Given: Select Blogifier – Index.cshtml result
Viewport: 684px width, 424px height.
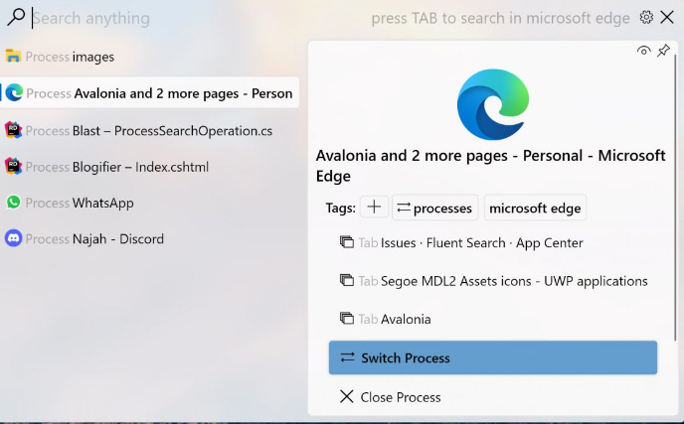Looking at the screenshot, I should [149, 167].
